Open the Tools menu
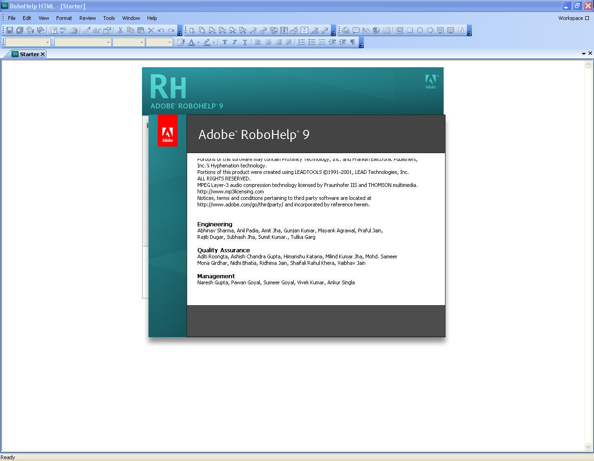The height and width of the screenshot is (461, 594). (109, 18)
